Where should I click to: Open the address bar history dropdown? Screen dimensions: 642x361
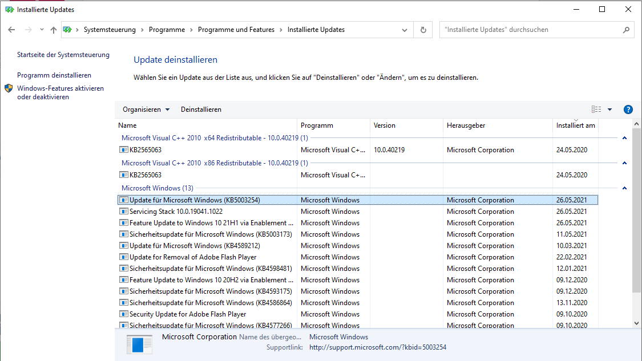point(405,30)
